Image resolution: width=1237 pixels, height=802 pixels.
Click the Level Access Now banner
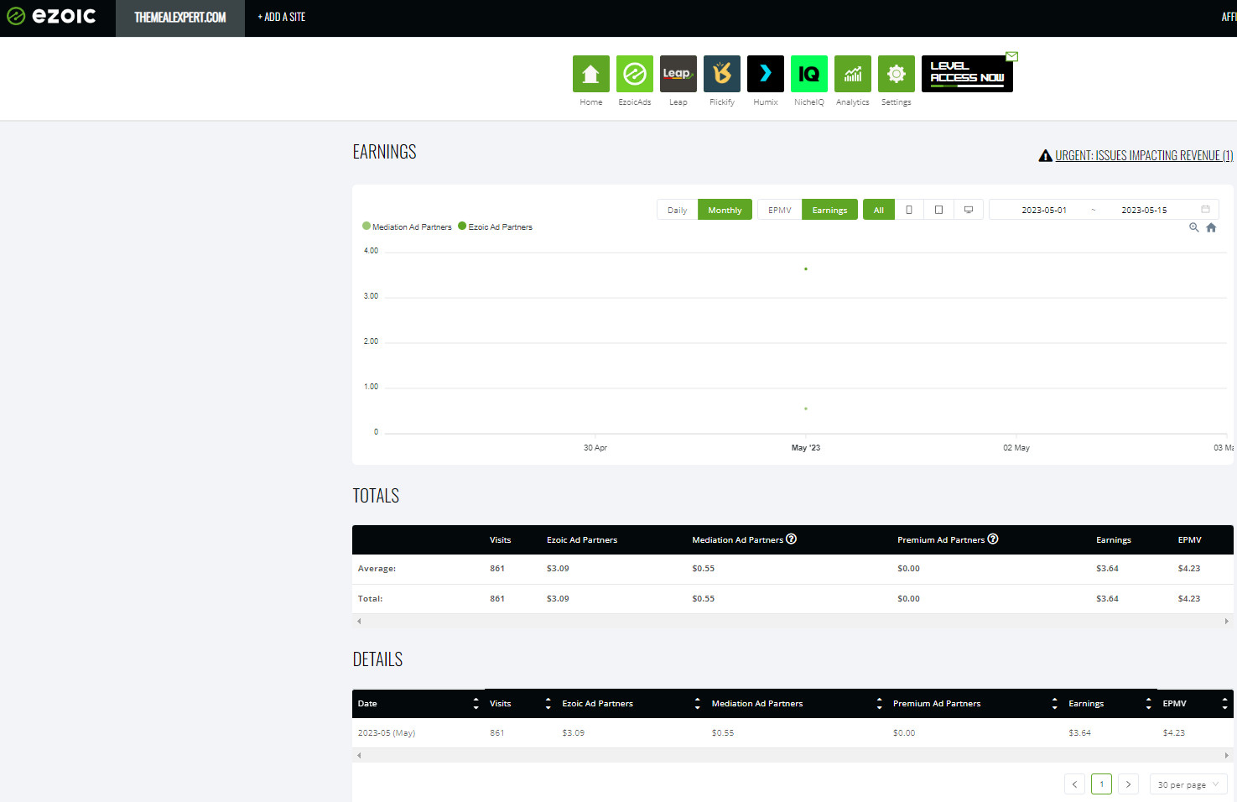[x=967, y=74]
